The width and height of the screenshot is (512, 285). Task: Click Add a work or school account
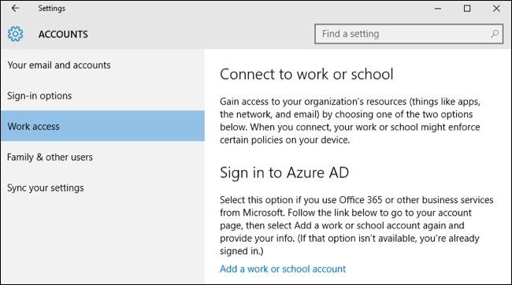[283, 268]
